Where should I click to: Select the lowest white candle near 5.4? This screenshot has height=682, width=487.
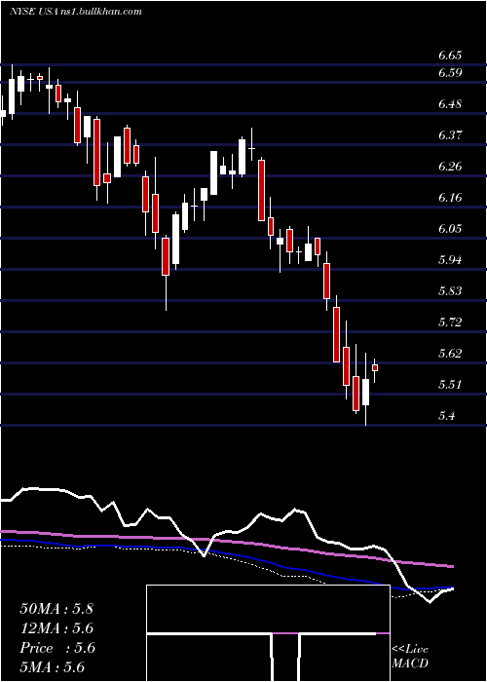[x=365, y=392]
